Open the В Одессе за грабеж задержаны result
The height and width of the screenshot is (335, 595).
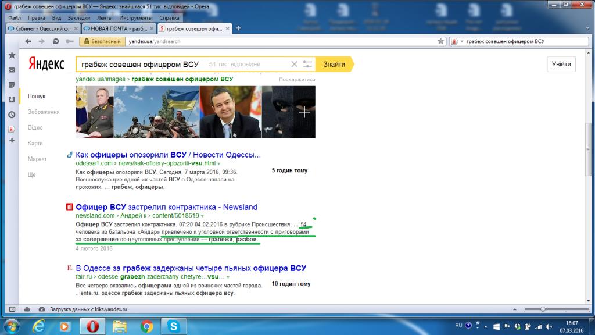[191, 268]
